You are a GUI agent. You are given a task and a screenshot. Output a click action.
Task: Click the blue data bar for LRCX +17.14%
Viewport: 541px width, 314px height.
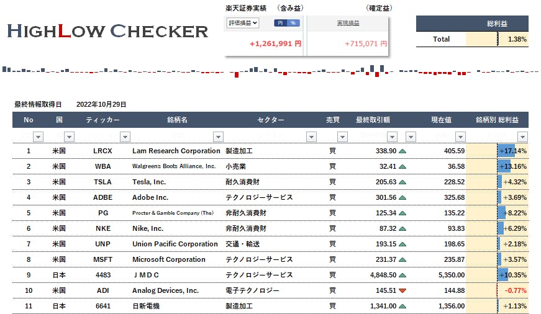tap(506, 151)
